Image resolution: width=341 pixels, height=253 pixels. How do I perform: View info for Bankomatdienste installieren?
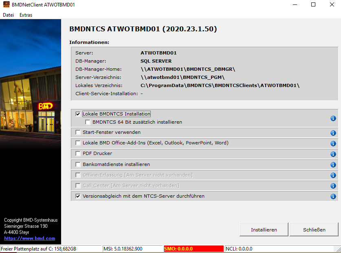pyautogui.click(x=333, y=165)
